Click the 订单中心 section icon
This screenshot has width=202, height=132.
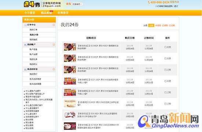(x=25, y=25)
